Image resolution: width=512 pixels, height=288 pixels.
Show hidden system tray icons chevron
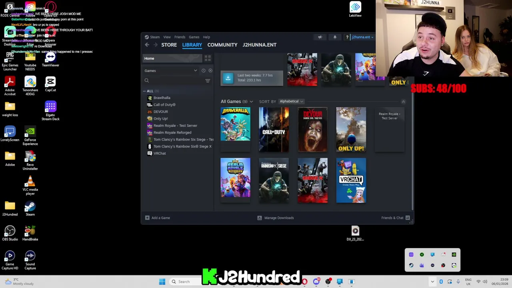pos(432,282)
